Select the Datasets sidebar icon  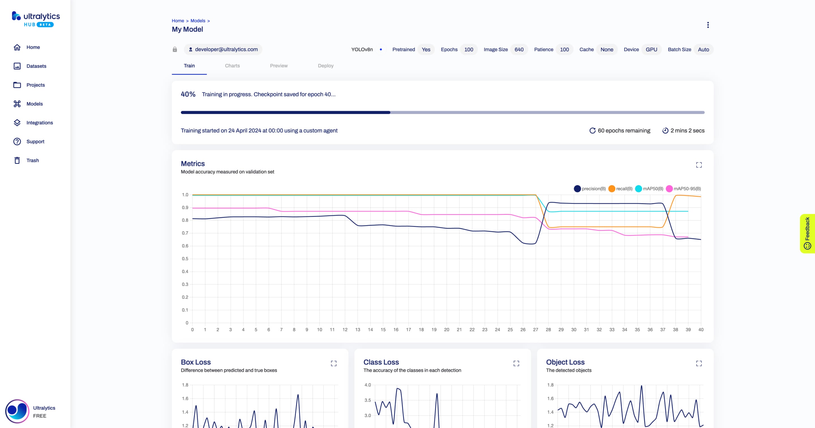(17, 66)
